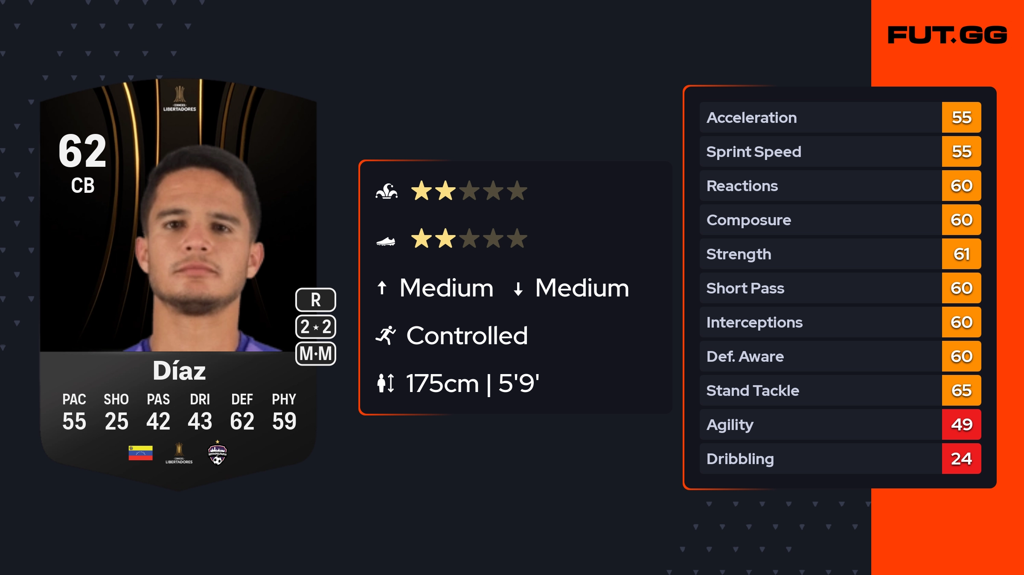
Task: Click the skill moves icon
Action: pos(387,191)
